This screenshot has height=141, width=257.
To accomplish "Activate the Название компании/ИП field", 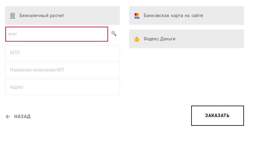I will [x=62, y=70].
